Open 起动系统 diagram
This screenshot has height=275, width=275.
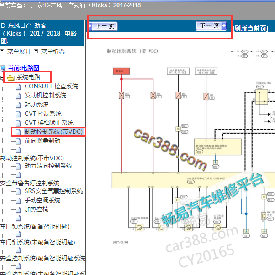tap(37, 104)
